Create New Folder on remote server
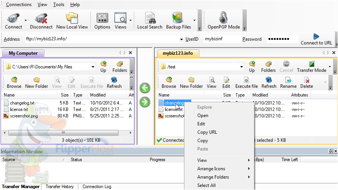 [x=191, y=80]
